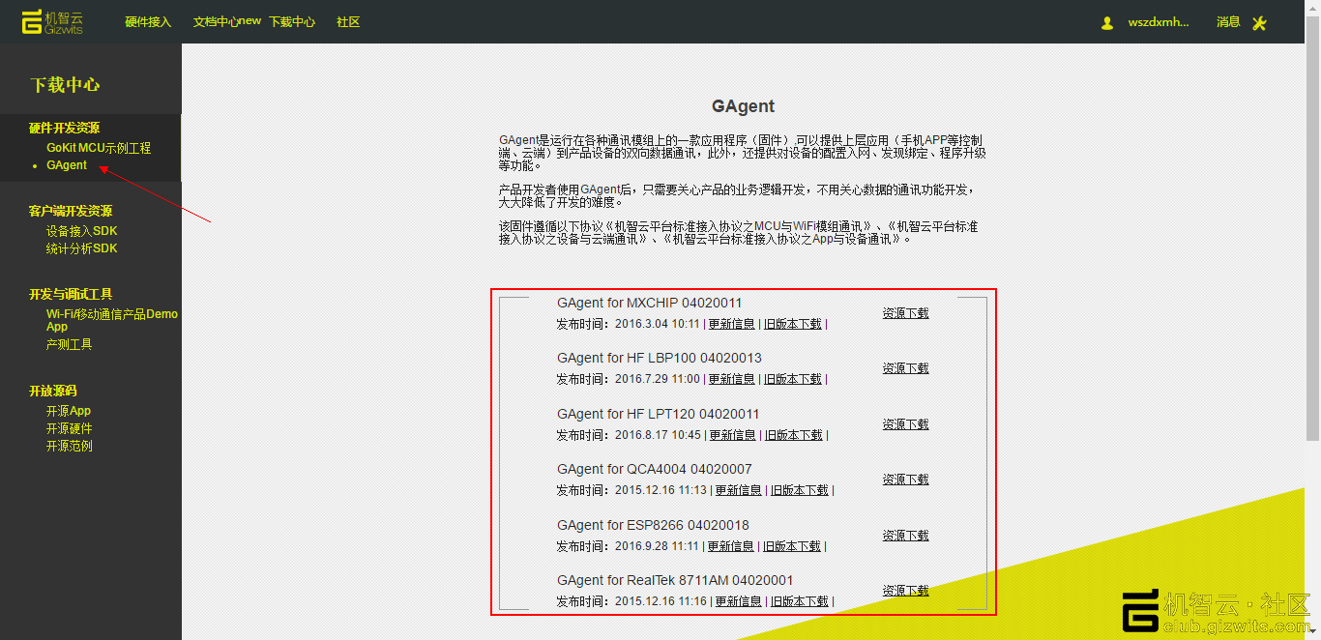
Task: Open 更新信息 for HF LPT120 firmware
Action: 733,435
